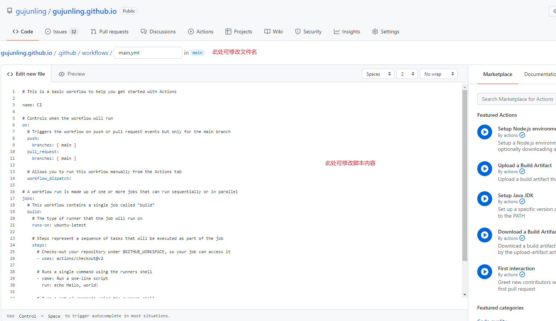Click the .github breadcrumb link
Viewport: 556px width, 321px height.
[67, 53]
